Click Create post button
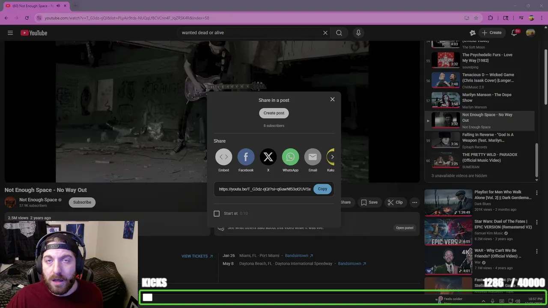This screenshot has width=548, height=308. [274, 113]
